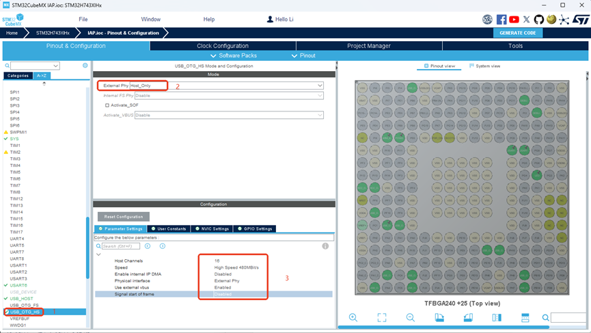The width and height of the screenshot is (591, 333).
Task: Select the Signal start of frame row
Action: coord(213,294)
